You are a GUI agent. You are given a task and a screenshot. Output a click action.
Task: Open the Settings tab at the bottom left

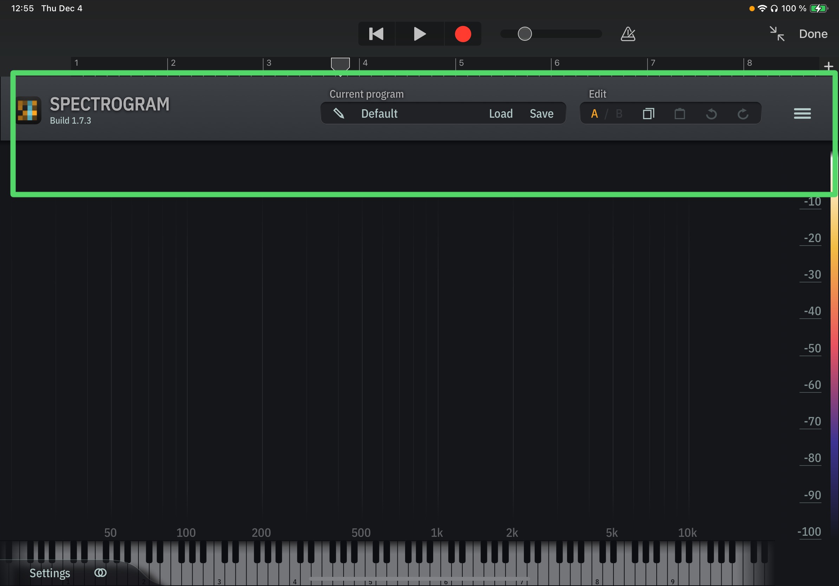[x=50, y=573]
